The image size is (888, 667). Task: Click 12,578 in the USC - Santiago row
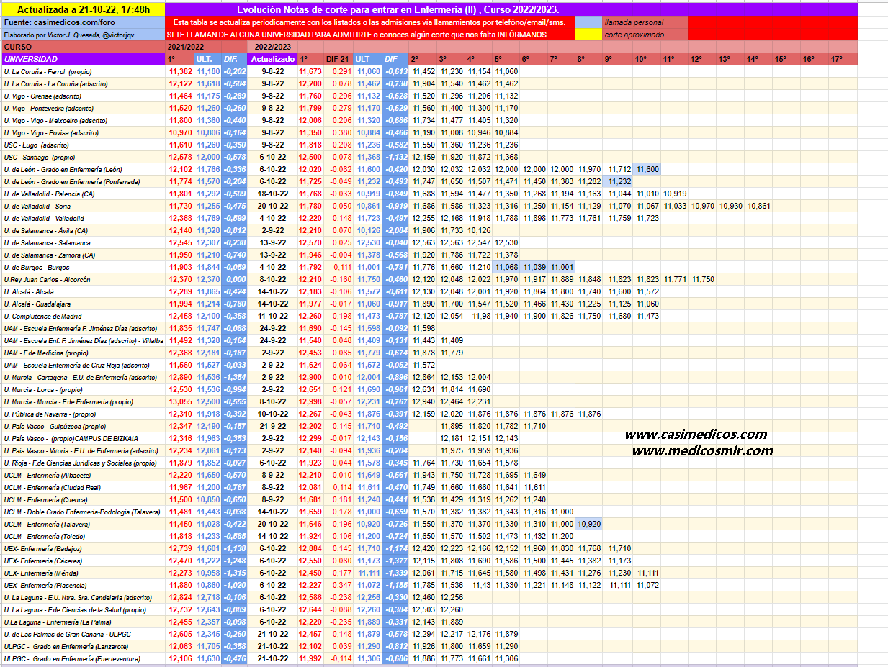[x=180, y=157]
